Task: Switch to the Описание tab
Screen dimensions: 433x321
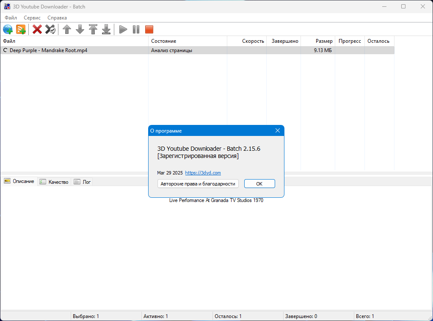Action: (x=19, y=181)
